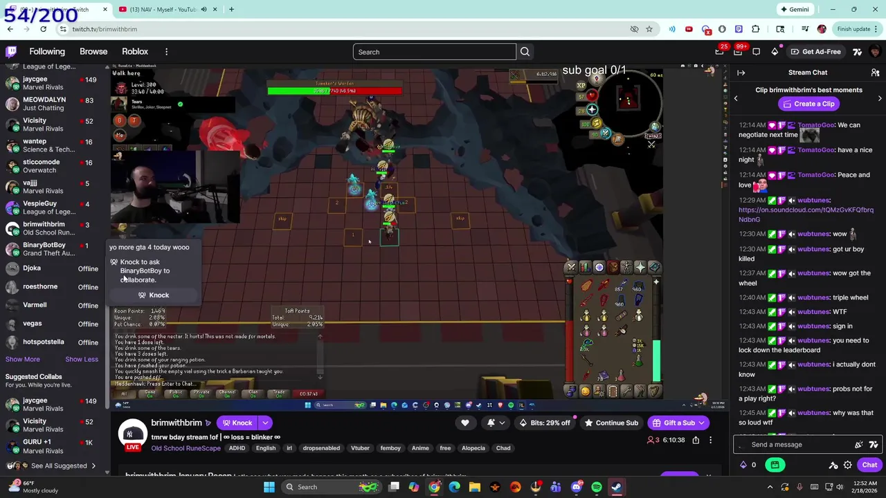Open jaycgee channel in followed list
This screenshot has height=498, width=886.
pos(53,83)
